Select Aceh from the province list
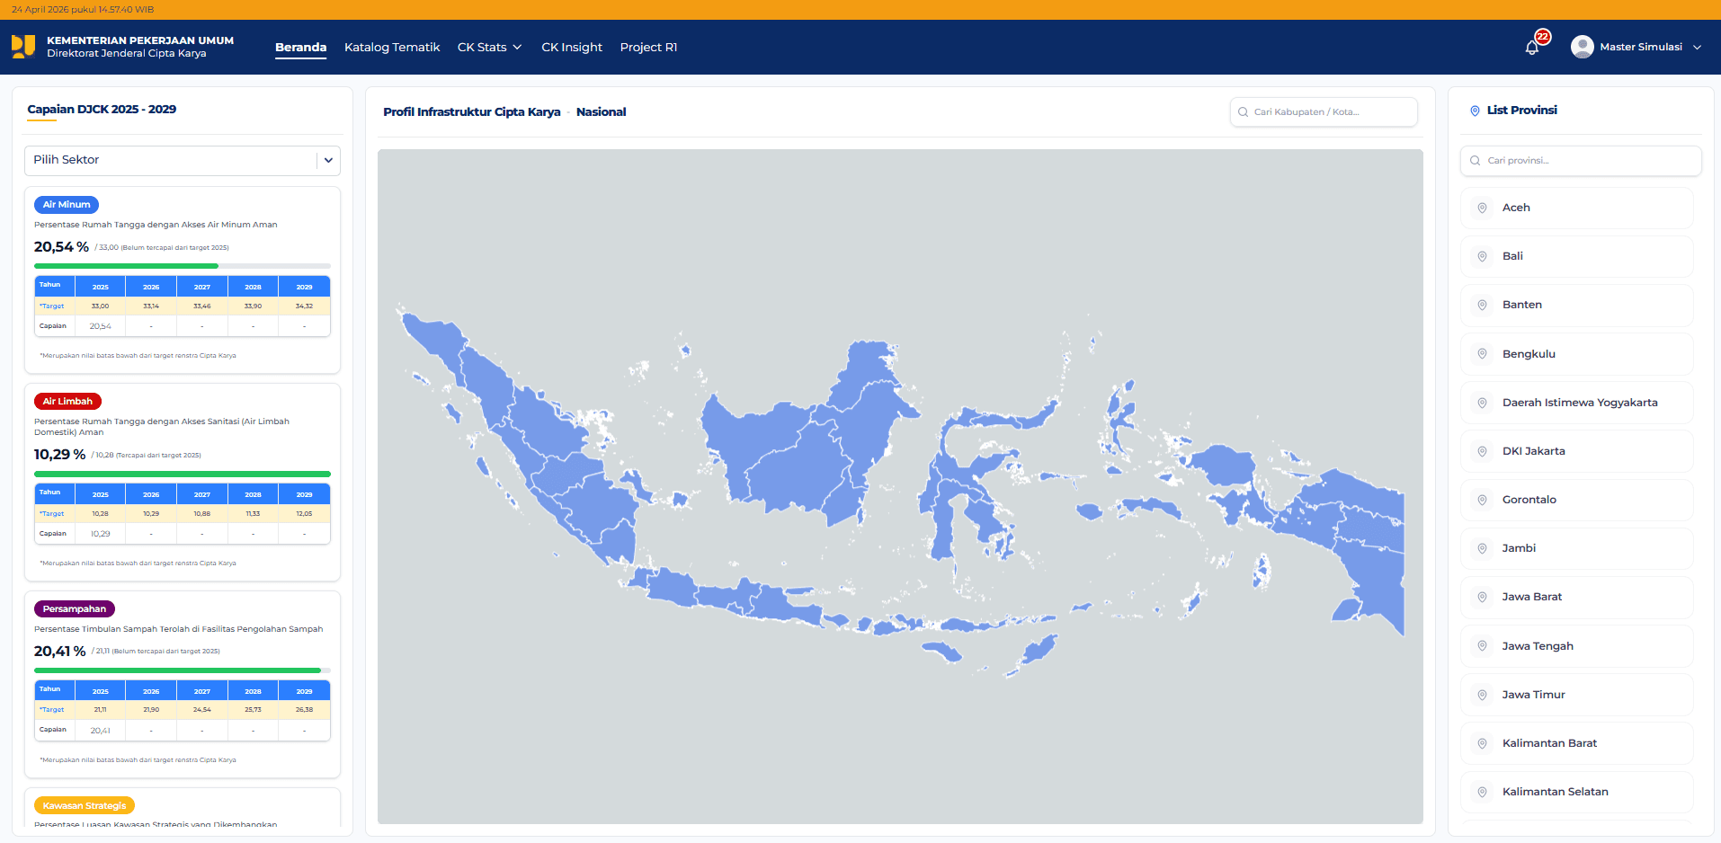1721x843 pixels. tap(1577, 208)
